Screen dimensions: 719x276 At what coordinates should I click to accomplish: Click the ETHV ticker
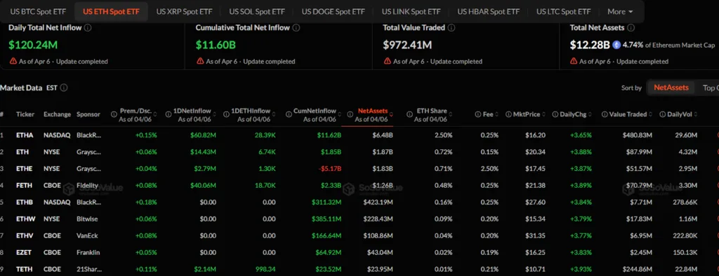pos(24,236)
